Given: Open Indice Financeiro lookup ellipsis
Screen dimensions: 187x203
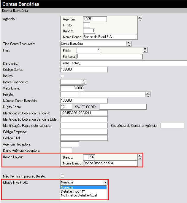Looking at the screenshot, I should point(84,83).
